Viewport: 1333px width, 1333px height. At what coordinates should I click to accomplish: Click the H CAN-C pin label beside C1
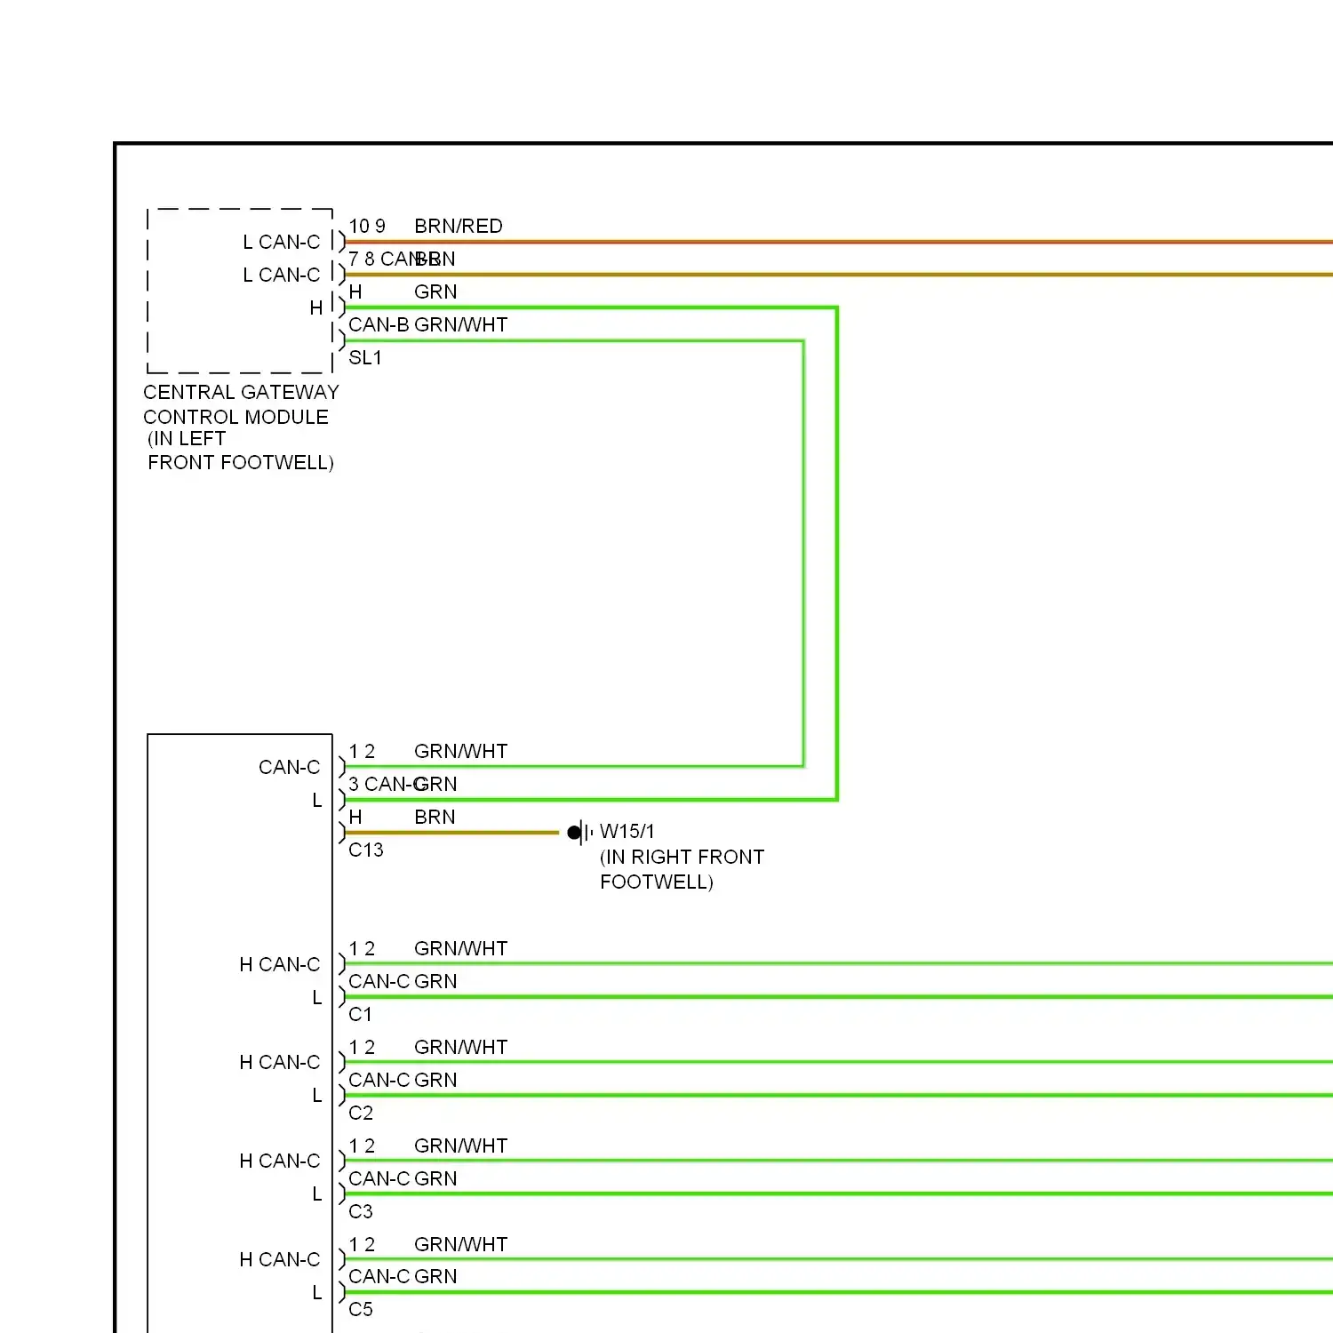point(280,964)
